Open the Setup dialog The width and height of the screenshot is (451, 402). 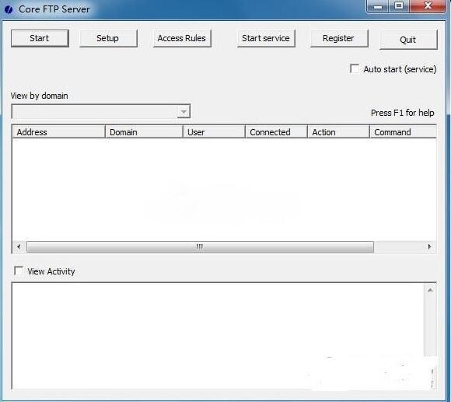pyautogui.click(x=108, y=38)
